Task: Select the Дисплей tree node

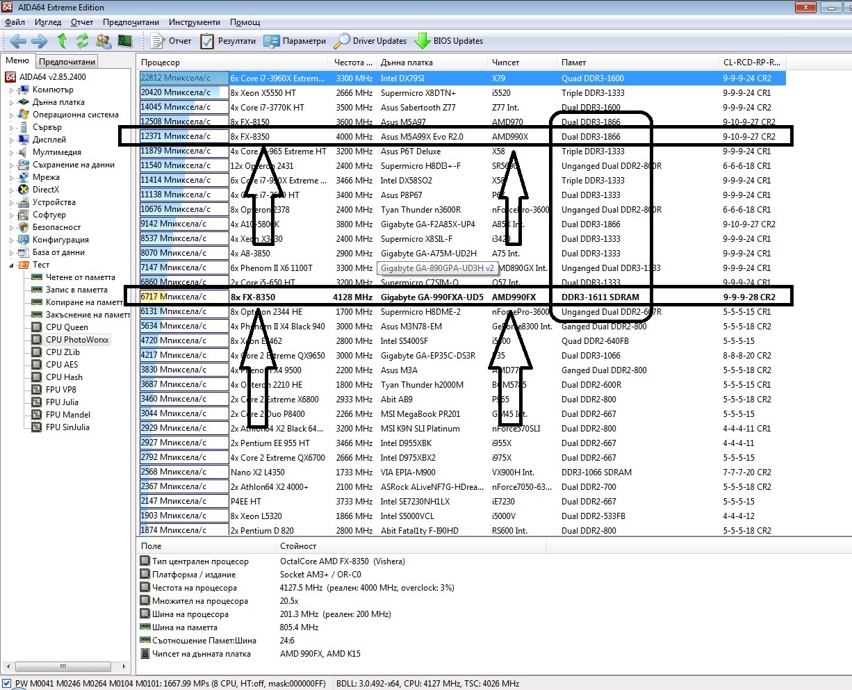Action: (49, 140)
